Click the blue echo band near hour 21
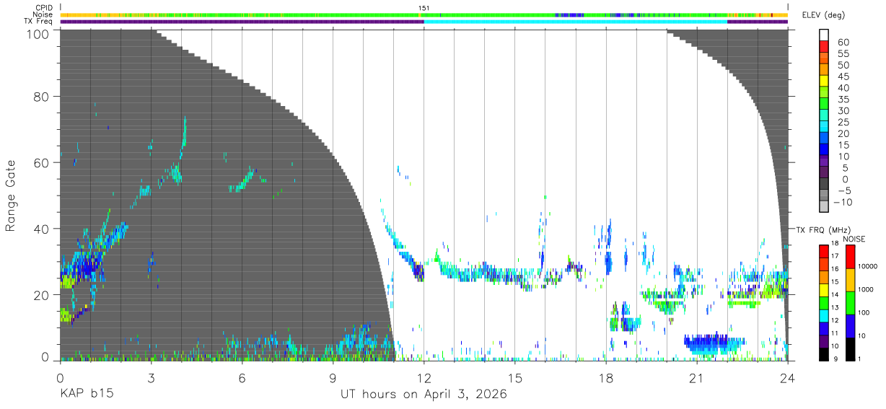886x409 pixels. click(714, 343)
